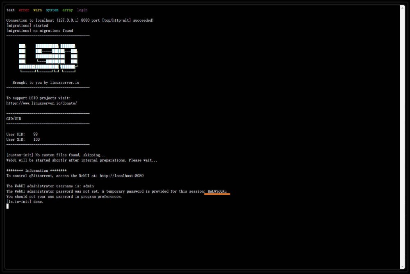The image size is (410, 274).
Task: Click the 'User GID: 100' line
Action: click(23, 139)
